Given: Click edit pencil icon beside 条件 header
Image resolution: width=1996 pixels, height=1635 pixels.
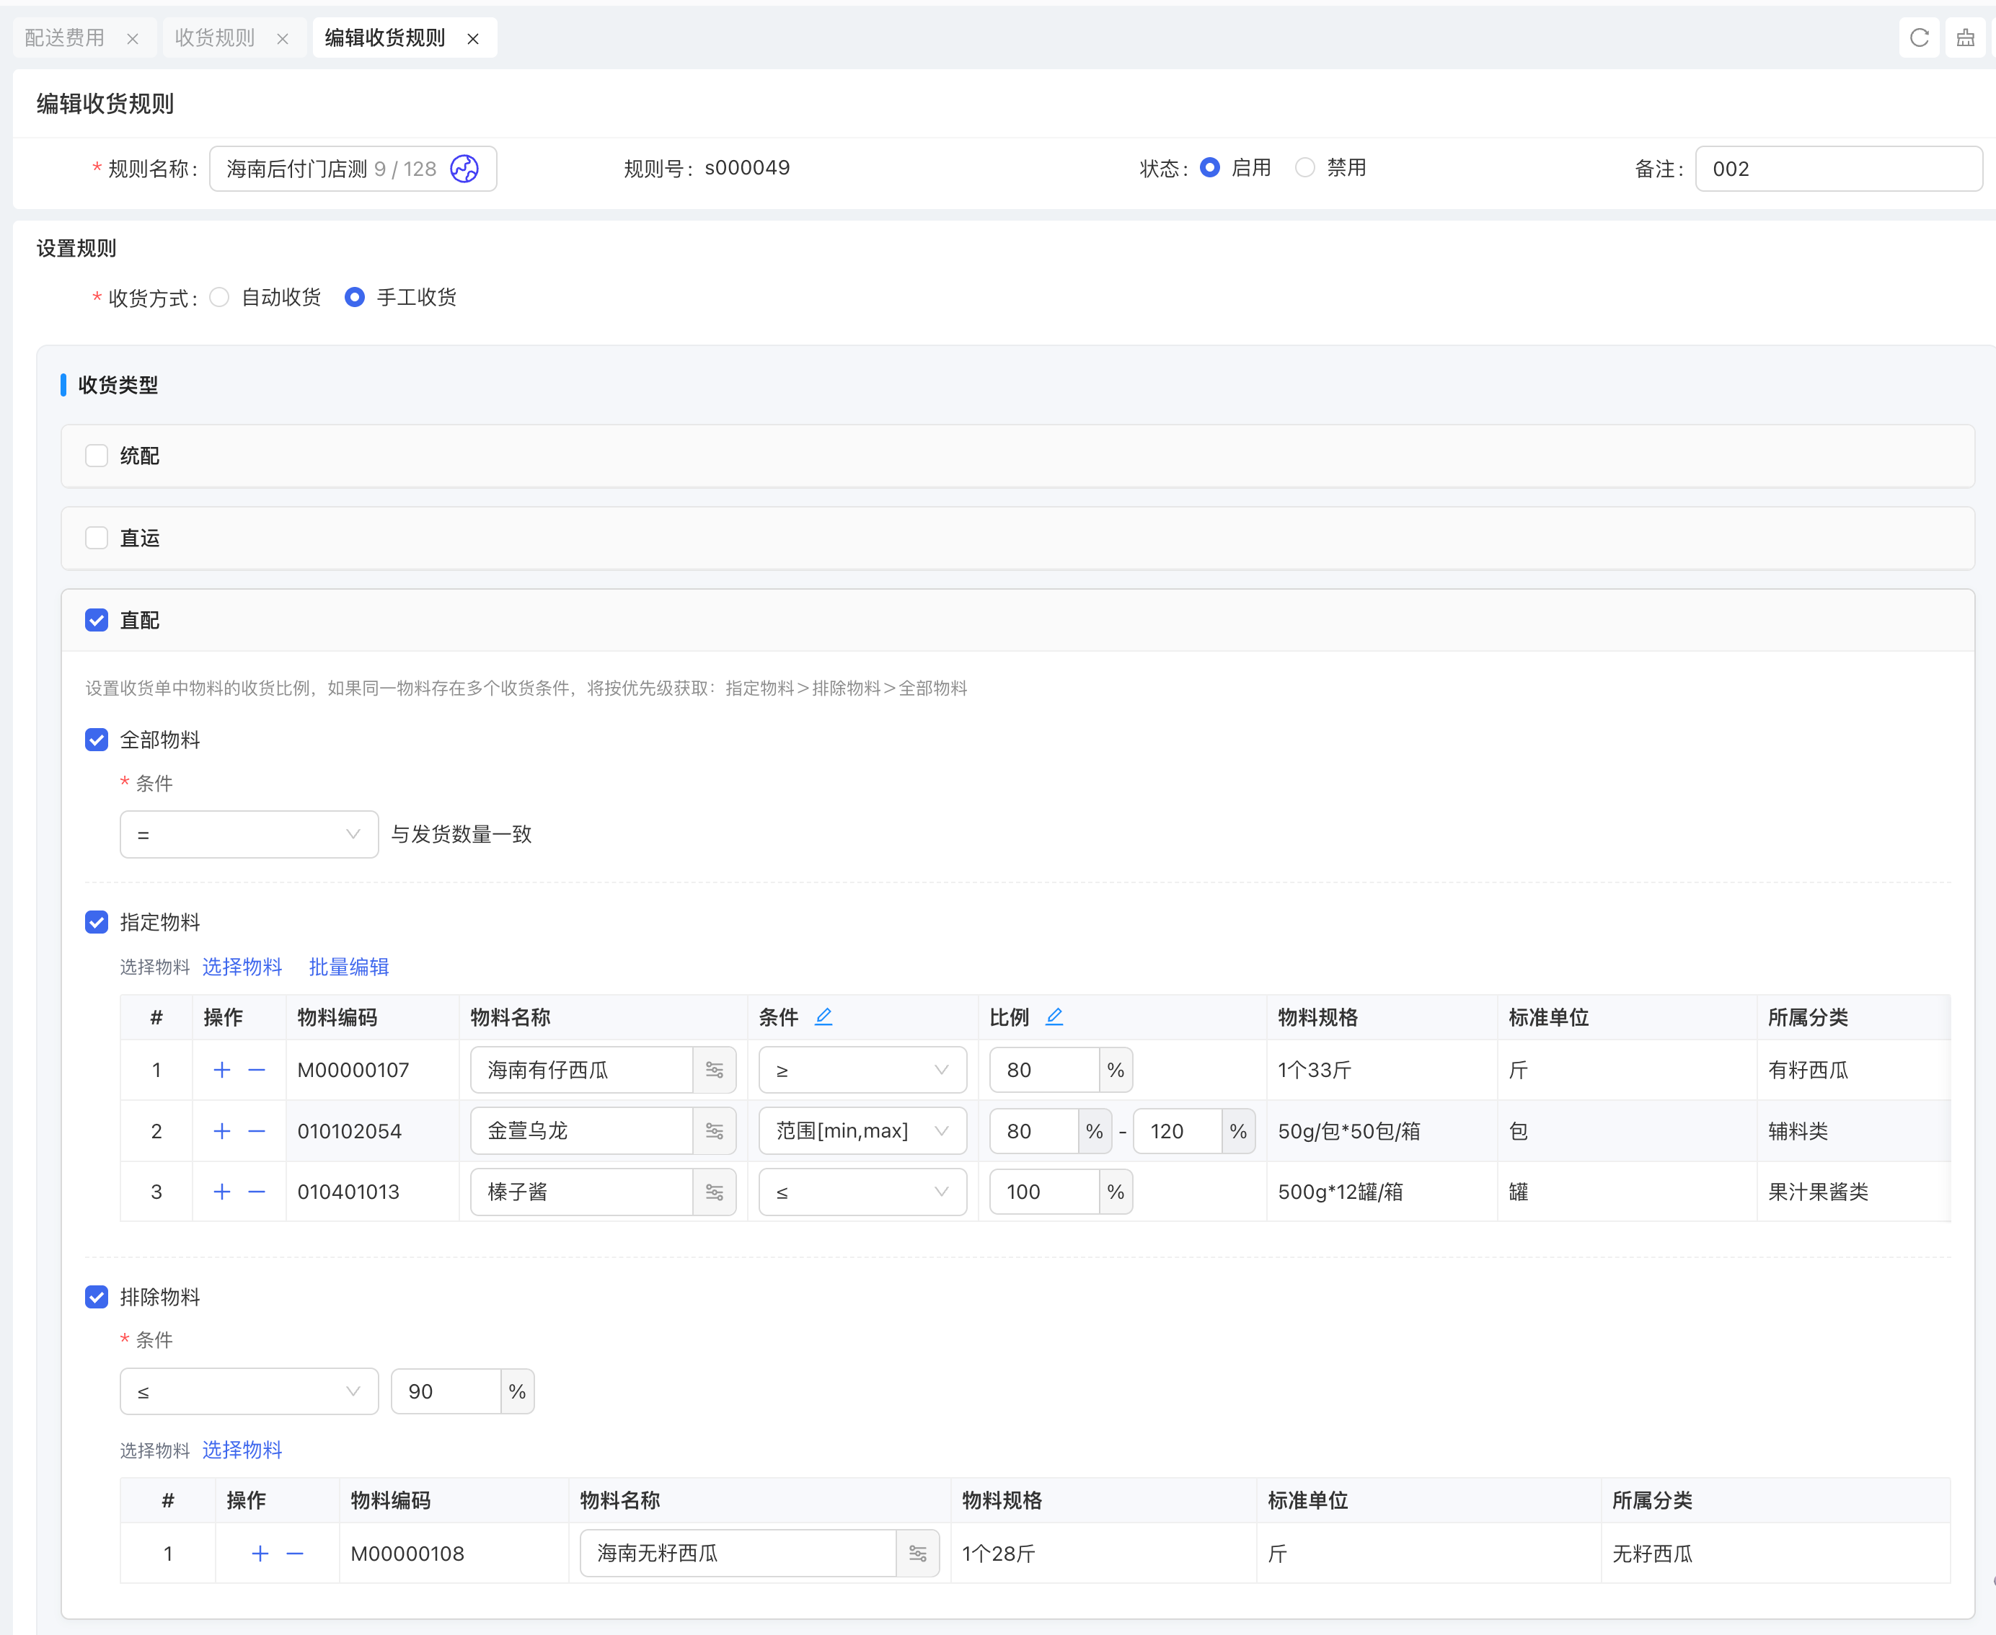Looking at the screenshot, I should (x=823, y=1016).
